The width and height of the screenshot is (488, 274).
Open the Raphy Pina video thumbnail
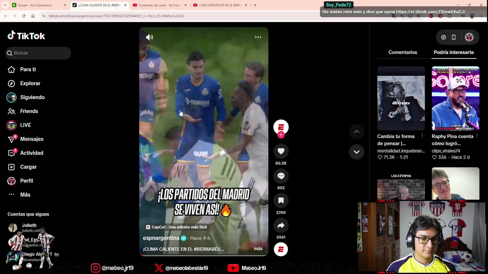click(456, 98)
